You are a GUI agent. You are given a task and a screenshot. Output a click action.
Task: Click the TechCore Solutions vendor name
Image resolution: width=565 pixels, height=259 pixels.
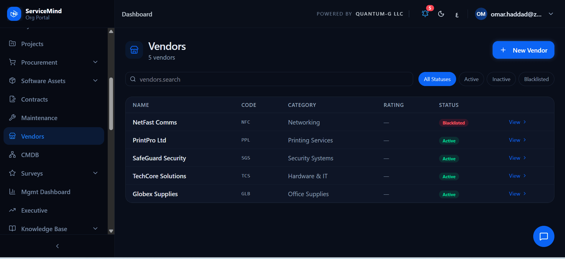pos(159,176)
